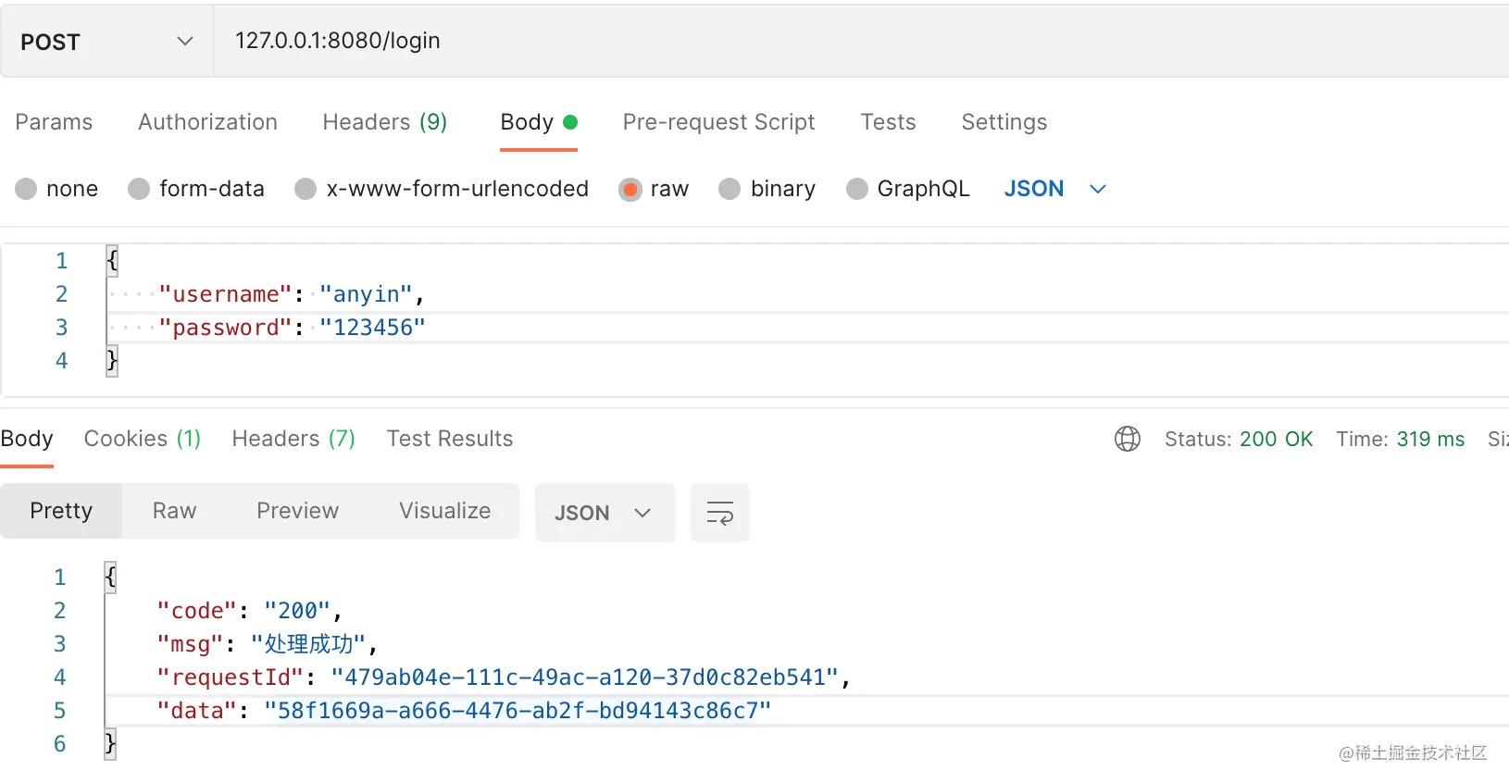Select the none body type radio
The height and width of the screenshot is (783, 1509).
coord(27,189)
